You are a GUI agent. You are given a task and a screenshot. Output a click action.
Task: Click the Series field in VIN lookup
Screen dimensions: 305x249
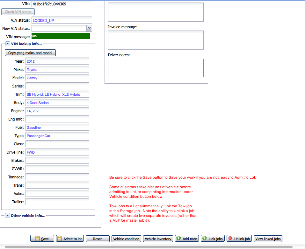(57, 86)
